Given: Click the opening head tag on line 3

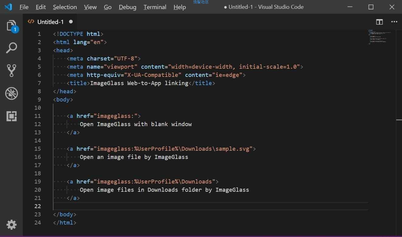Looking at the screenshot, I should pyautogui.click(x=63, y=50).
